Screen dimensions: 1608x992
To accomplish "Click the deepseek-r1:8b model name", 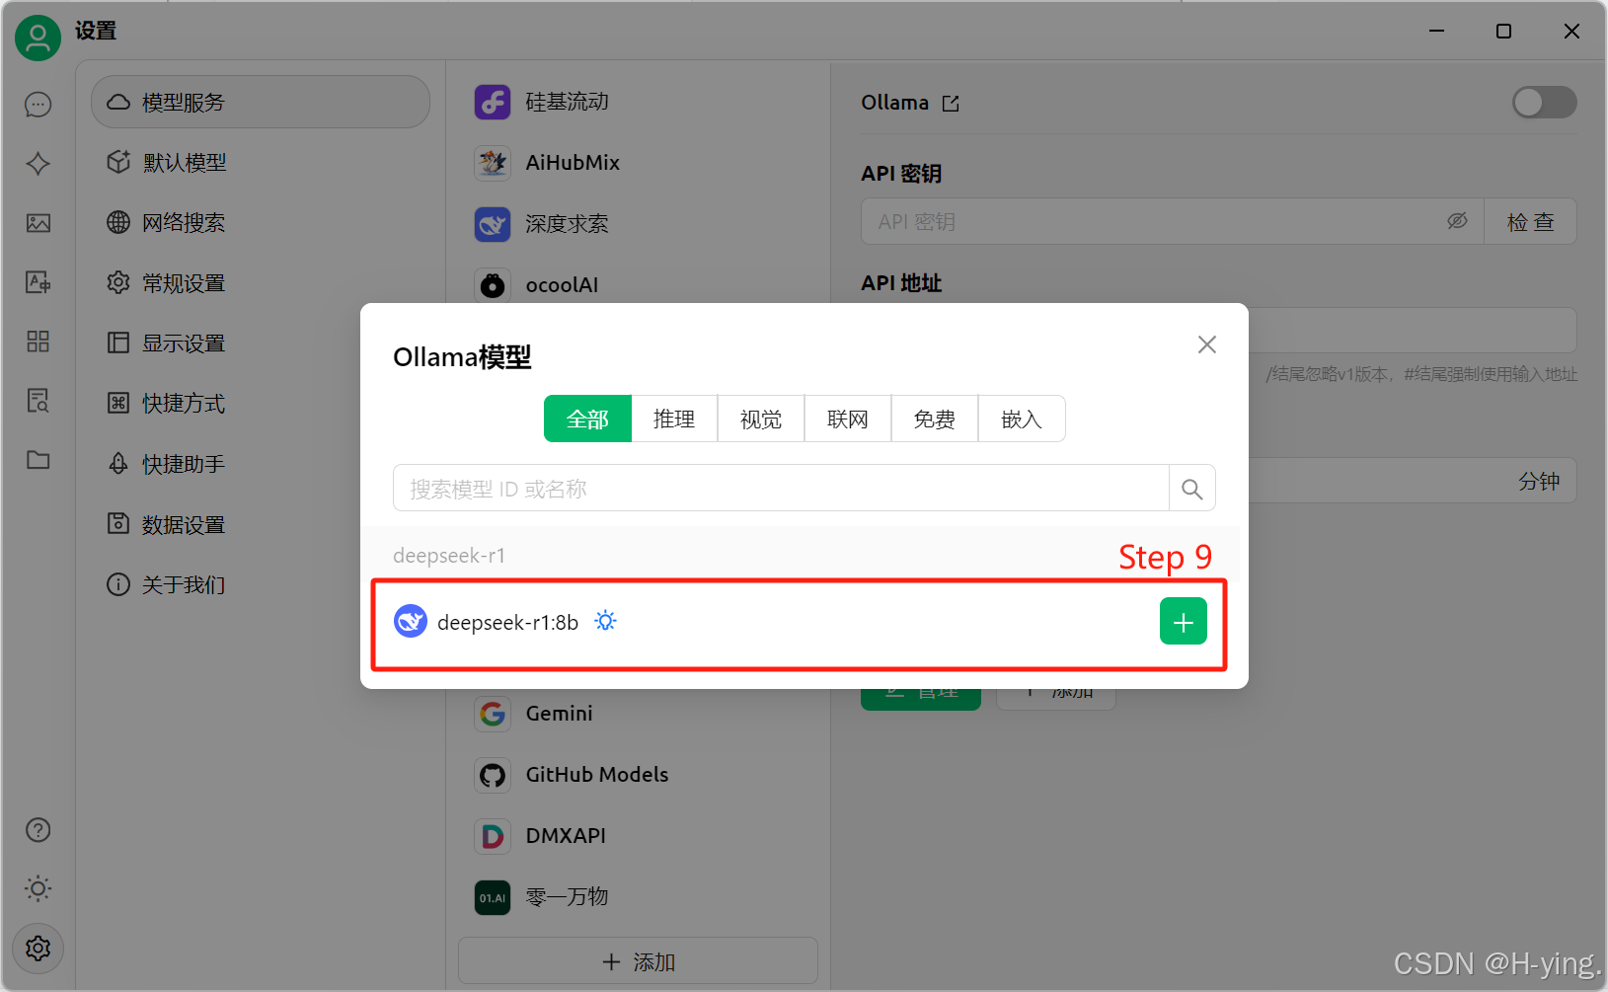I will coord(507,623).
